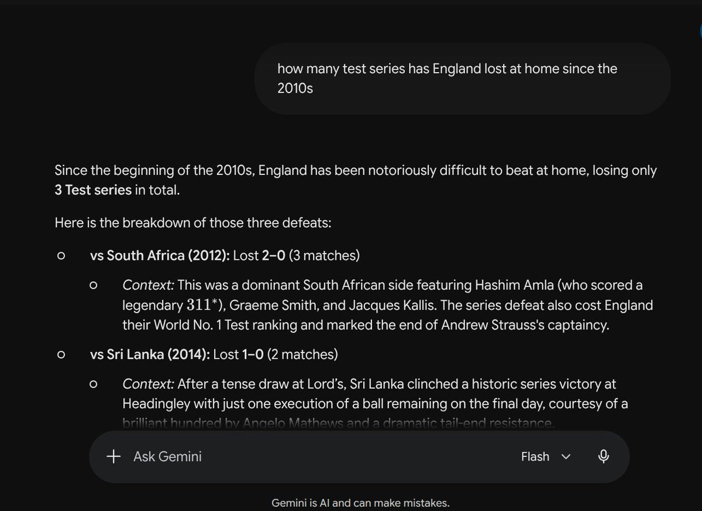The width and height of the screenshot is (702, 511).
Task: Click 'Gemini is AI and can make mistakes' disclaimer
Action: click(360, 503)
